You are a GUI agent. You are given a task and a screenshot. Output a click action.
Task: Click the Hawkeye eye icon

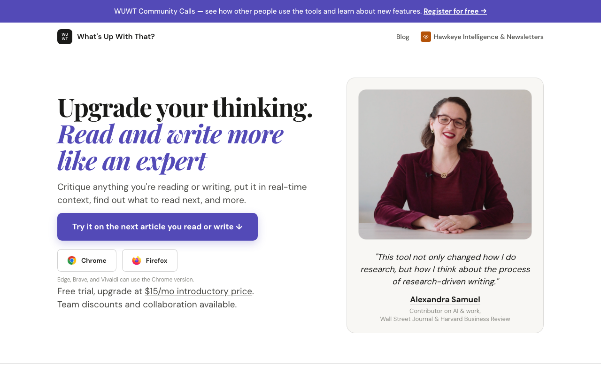[x=426, y=37]
